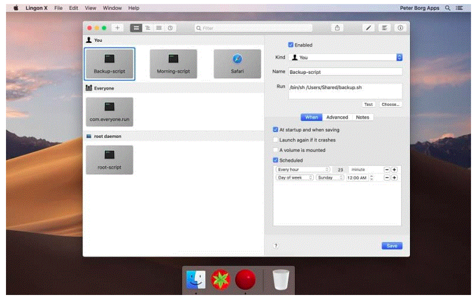Open the Trash in the Dock

(281, 279)
